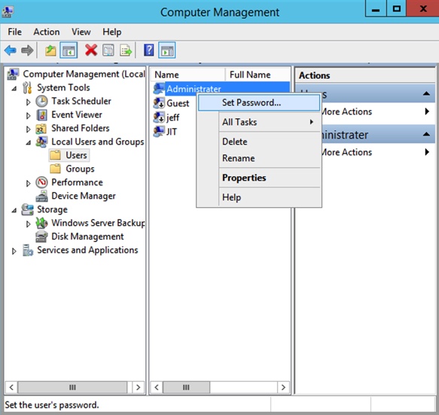Select Computer Management (Local) root node

pos(84,74)
